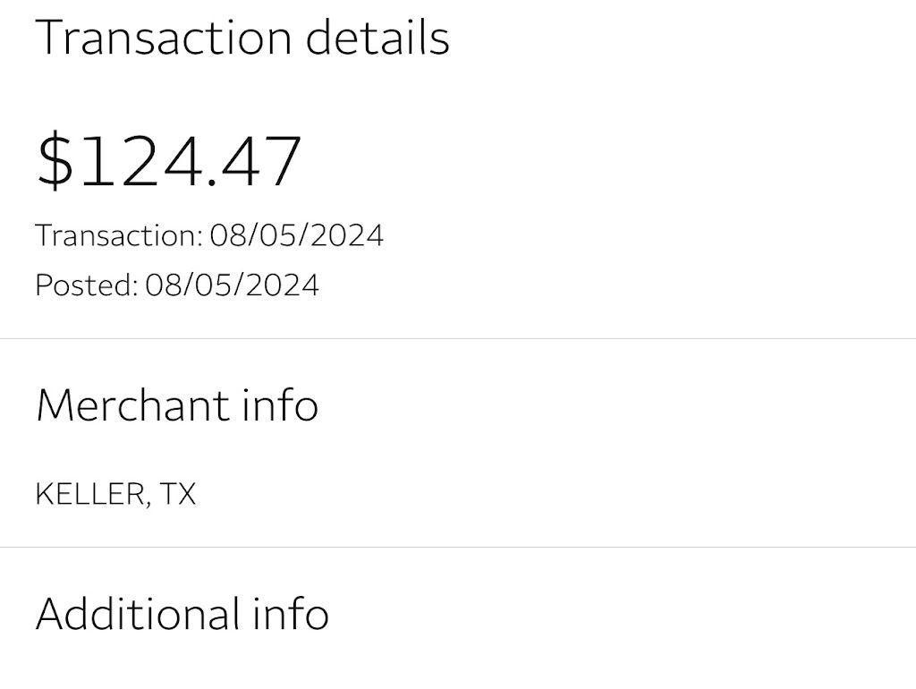Click the "Transaction:" date label

pyautogui.click(x=119, y=235)
